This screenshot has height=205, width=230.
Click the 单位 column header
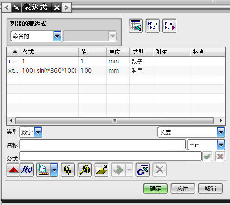pyautogui.click(x=118, y=52)
